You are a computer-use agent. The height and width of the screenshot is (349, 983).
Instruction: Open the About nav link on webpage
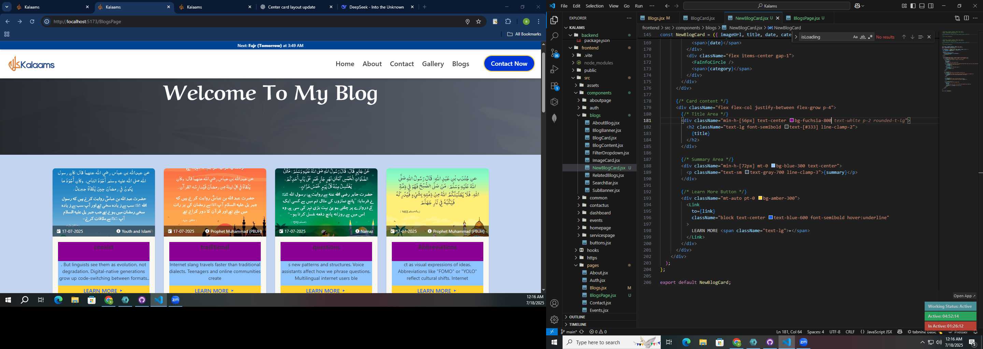coord(372,64)
